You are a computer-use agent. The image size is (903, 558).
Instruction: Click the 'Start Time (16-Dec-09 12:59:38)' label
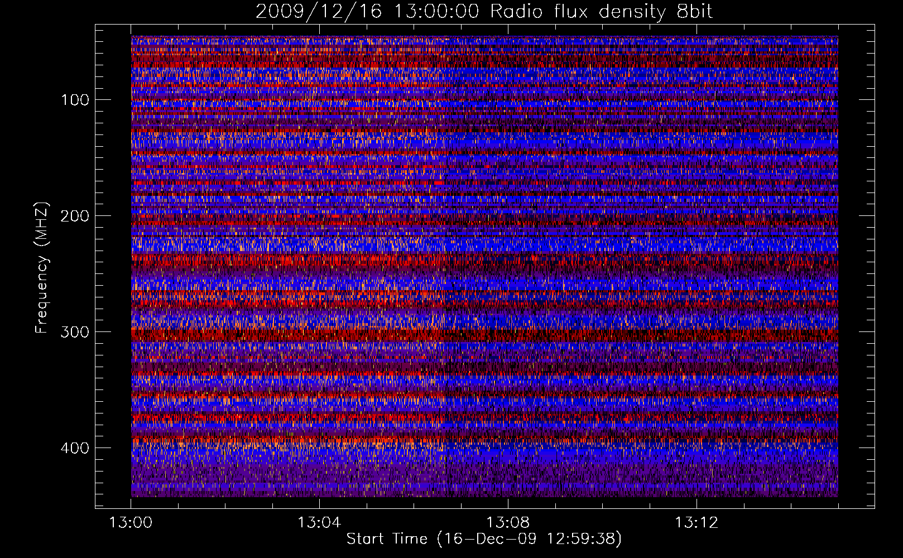[x=484, y=539]
